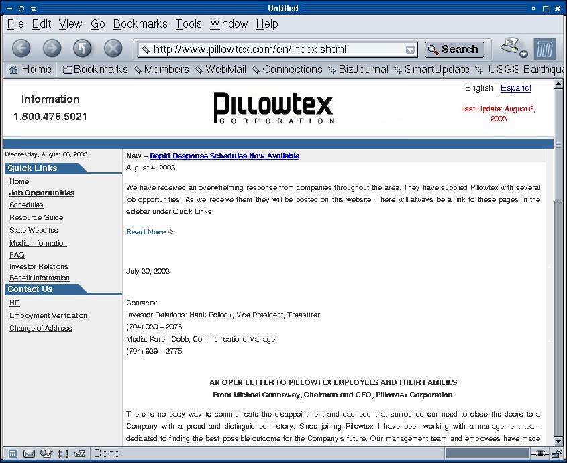Open Home under Quick Links

(x=19, y=181)
